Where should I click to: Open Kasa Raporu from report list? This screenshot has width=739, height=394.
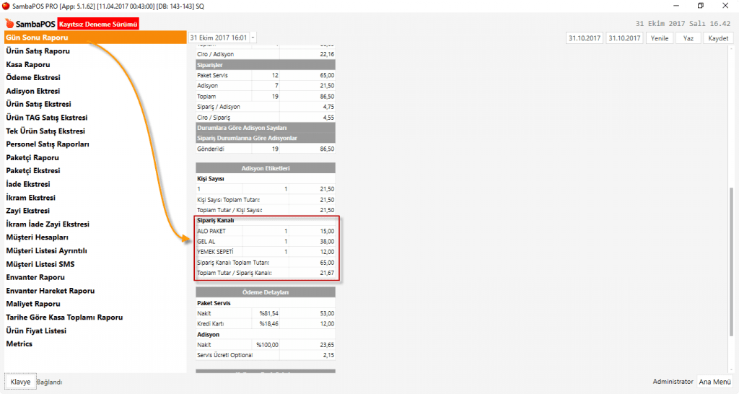(27, 64)
